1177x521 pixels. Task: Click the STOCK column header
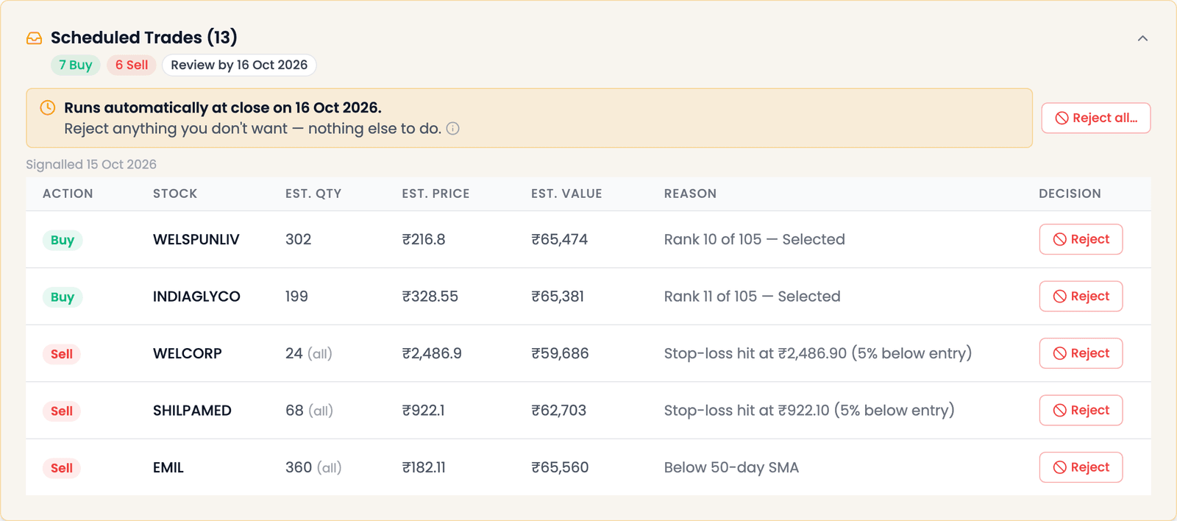(175, 194)
